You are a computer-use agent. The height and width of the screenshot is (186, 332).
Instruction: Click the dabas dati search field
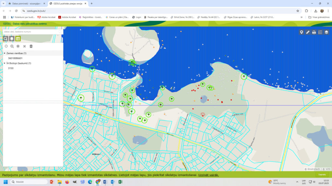point(32,32)
